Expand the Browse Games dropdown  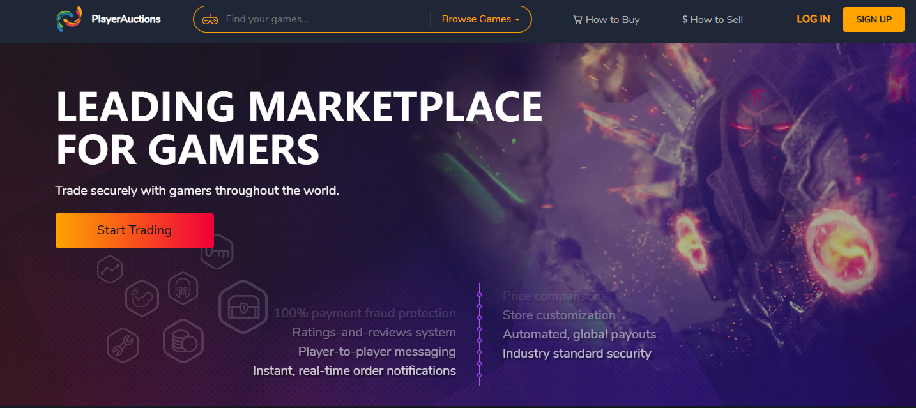tap(480, 19)
